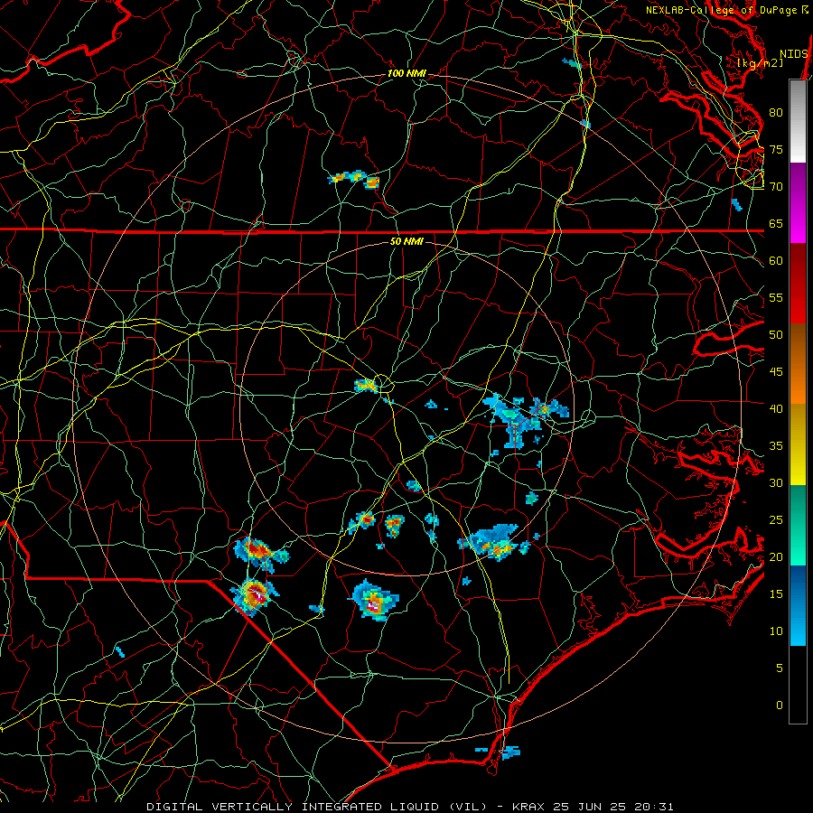Click the 35 value on the VIL scale
This screenshot has height=813, width=813.
click(x=776, y=446)
